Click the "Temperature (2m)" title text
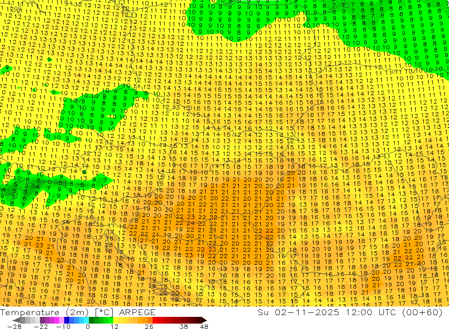 [x=44, y=312]
